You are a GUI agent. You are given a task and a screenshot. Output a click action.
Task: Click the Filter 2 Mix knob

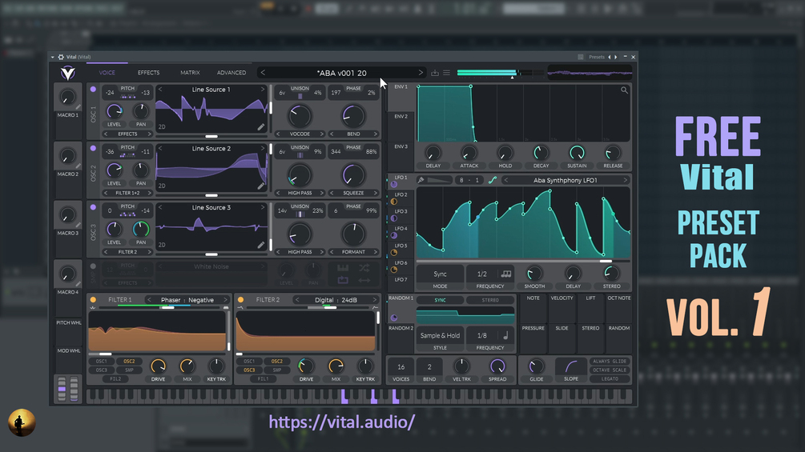coord(336,366)
